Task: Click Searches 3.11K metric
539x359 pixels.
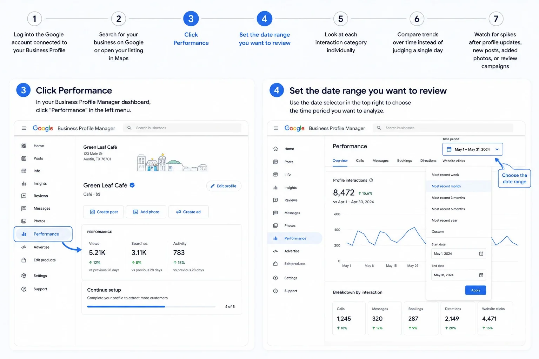Action: (x=147, y=257)
